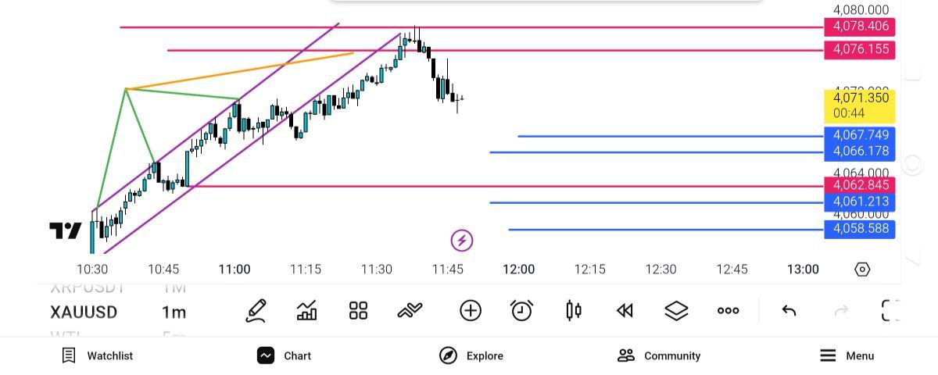Open the Menu button
Image resolution: width=938 pixels, height=375 pixels.
click(x=847, y=355)
